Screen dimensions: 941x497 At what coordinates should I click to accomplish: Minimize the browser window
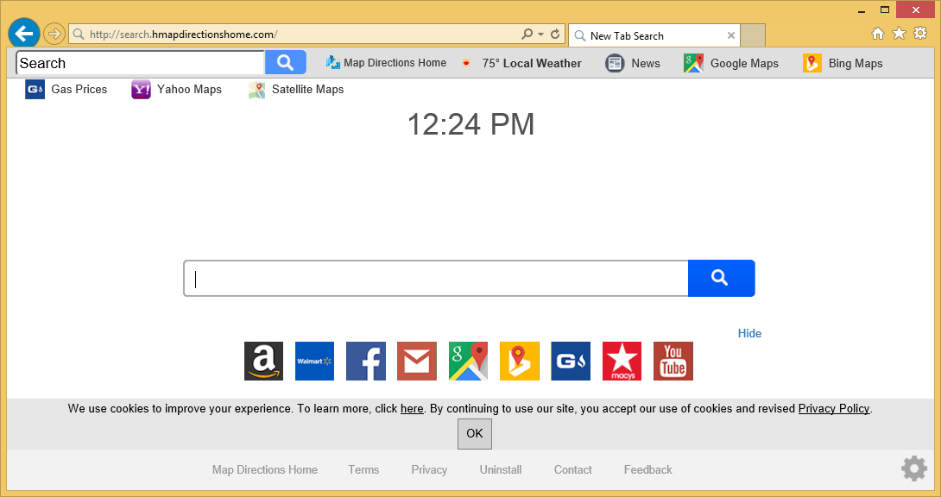coord(862,10)
